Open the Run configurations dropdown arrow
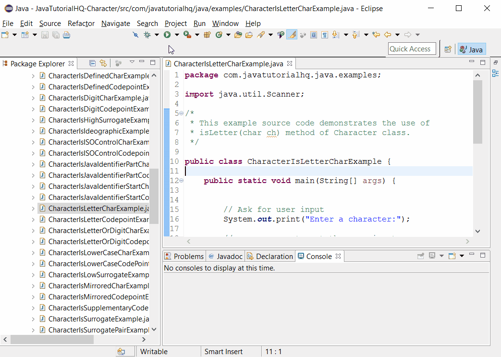The image size is (501, 357). [176, 34]
